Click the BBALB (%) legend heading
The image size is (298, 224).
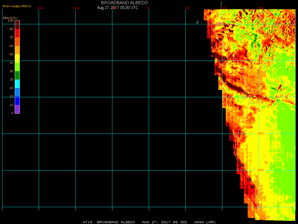point(10,18)
